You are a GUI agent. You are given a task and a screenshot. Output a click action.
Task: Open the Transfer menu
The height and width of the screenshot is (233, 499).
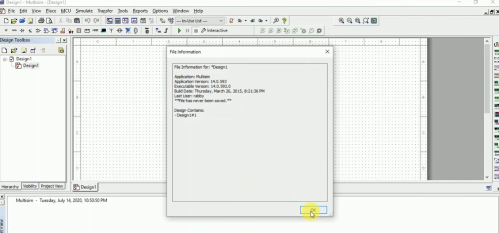[105, 11]
